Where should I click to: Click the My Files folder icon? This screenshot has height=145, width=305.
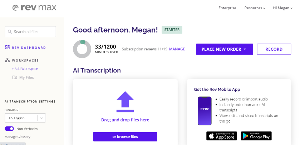pos(15,77)
